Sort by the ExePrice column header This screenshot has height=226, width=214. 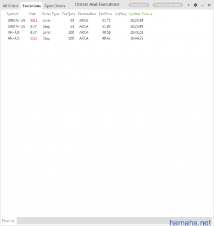[105, 14]
